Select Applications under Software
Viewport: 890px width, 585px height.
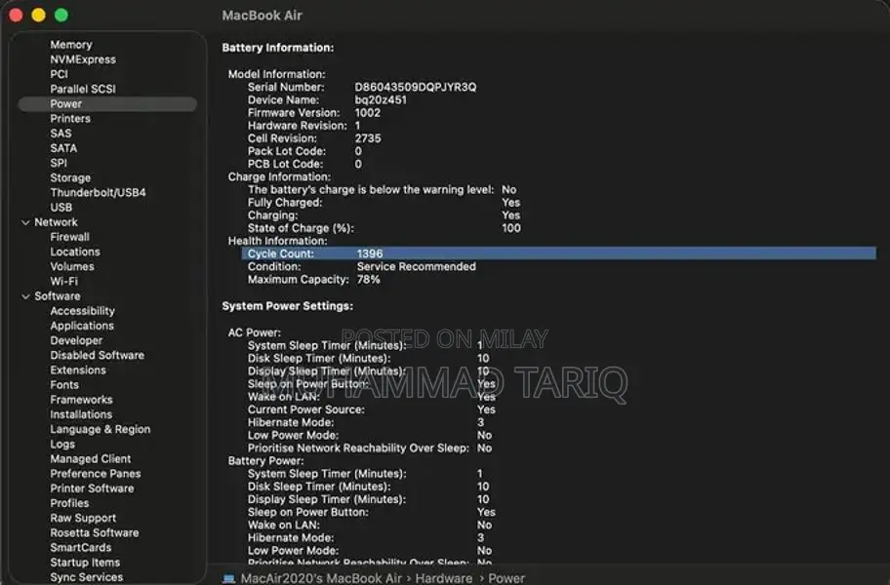click(82, 326)
